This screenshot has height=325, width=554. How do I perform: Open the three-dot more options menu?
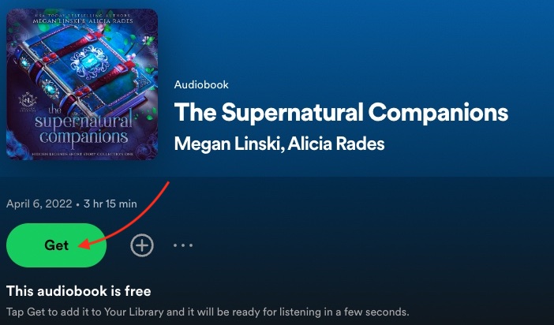pyautogui.click(x=183, y=245)
